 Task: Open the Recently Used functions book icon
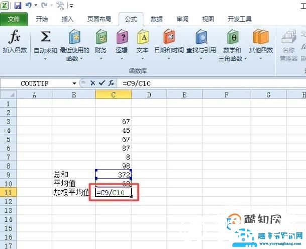(x=74, y=37)
